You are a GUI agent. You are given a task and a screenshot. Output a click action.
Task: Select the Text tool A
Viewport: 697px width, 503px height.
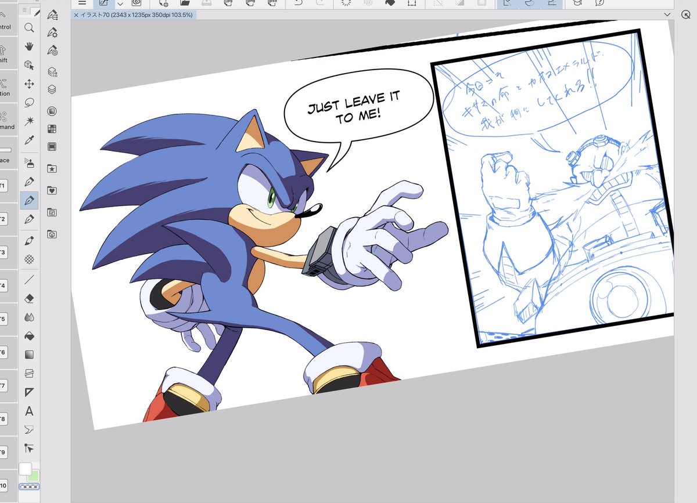(x=29, y=411)
